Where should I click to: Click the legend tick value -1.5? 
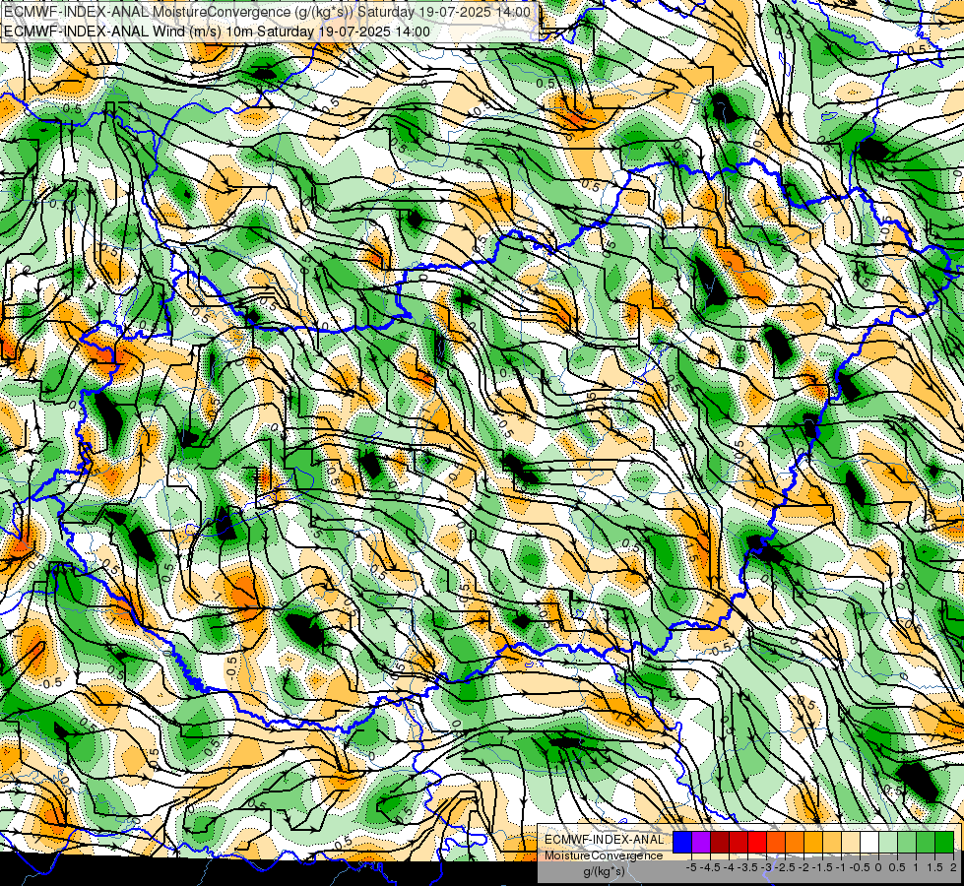[823, 867]
